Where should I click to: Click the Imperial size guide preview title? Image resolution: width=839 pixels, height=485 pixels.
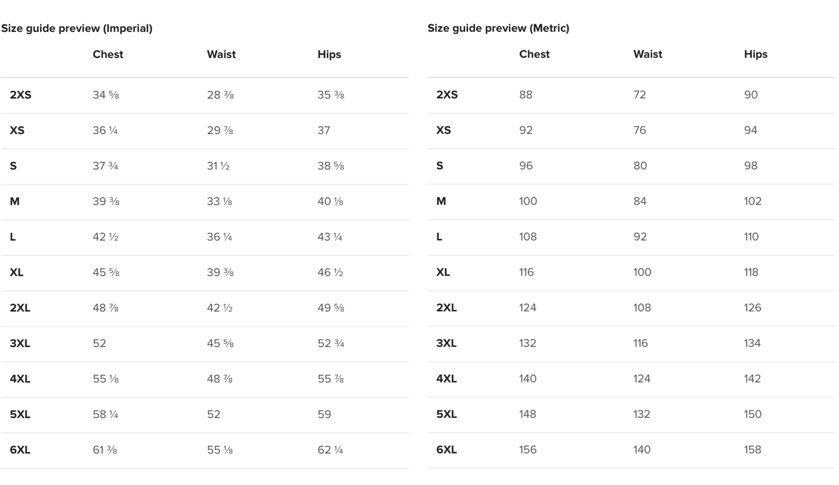pos(77,28)
